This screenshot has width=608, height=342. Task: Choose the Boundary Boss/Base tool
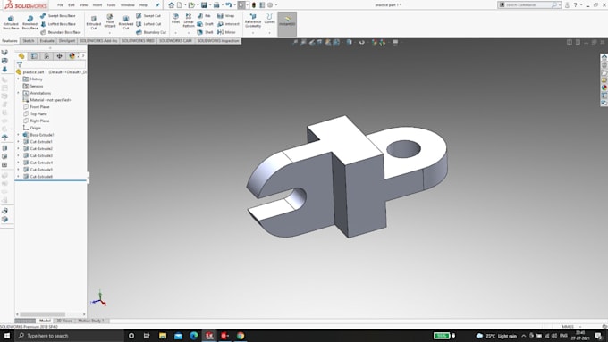[61, 32]
